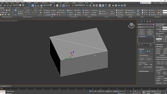Click the Pin Stack icon below modifier stack
Viewport: 167px width, 94px height.
(x=139, y=45)
